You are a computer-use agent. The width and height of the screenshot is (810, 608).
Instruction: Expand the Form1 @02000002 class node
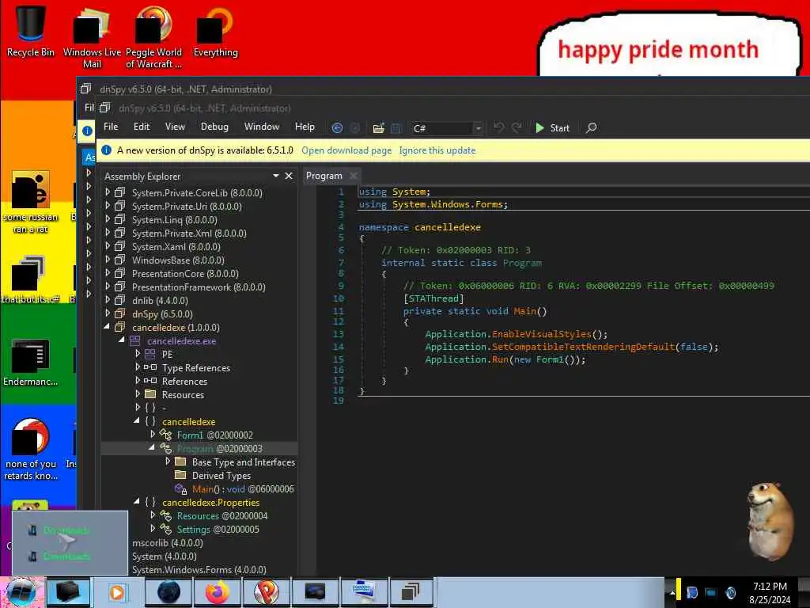point(153,435)
